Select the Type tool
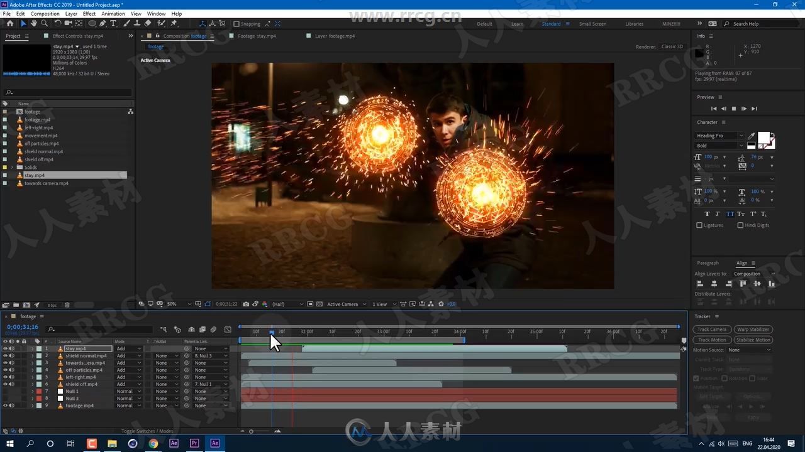Screen dimensions: 805x452 113,23
